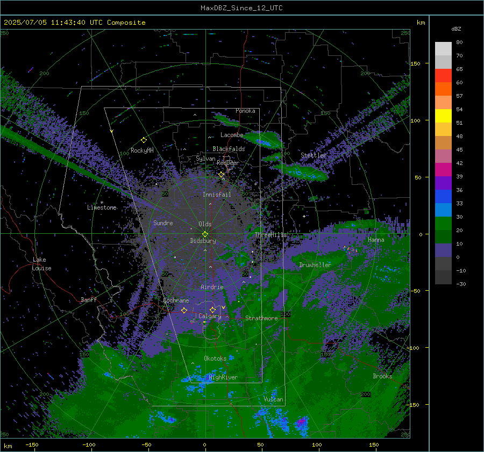The width and height of the screenshot is (484, 452).
Task: Select the magenta 42-39 dBZ legend swatch
Action: [x=443, y=170]
